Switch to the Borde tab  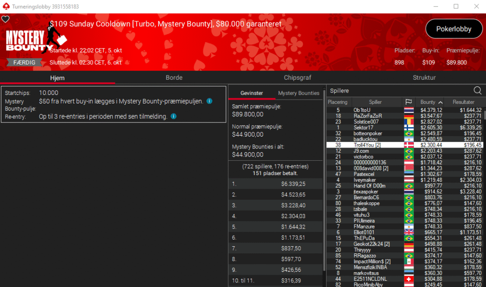174,77
